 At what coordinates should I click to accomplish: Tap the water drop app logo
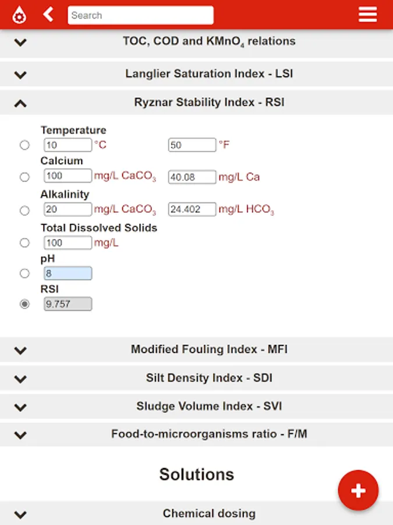19,15
